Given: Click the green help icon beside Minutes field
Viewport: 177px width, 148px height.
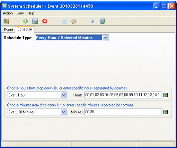Looking at the screenshot, I should click(166, 112).
